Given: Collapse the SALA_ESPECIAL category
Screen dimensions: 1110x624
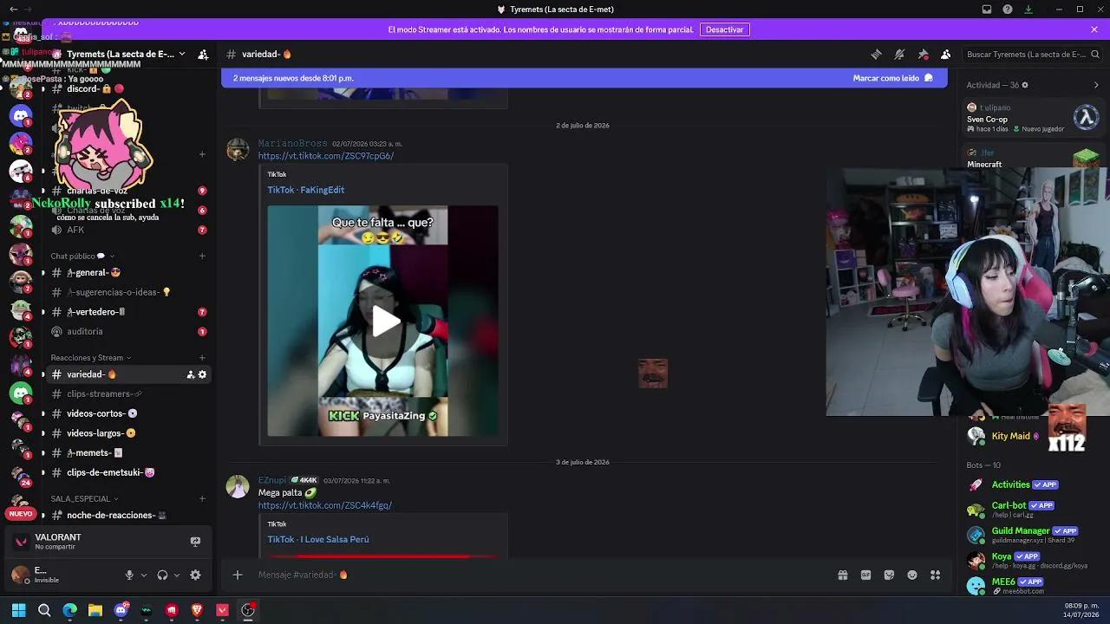Looking at the screenshot, I should [x=84, y=498].
